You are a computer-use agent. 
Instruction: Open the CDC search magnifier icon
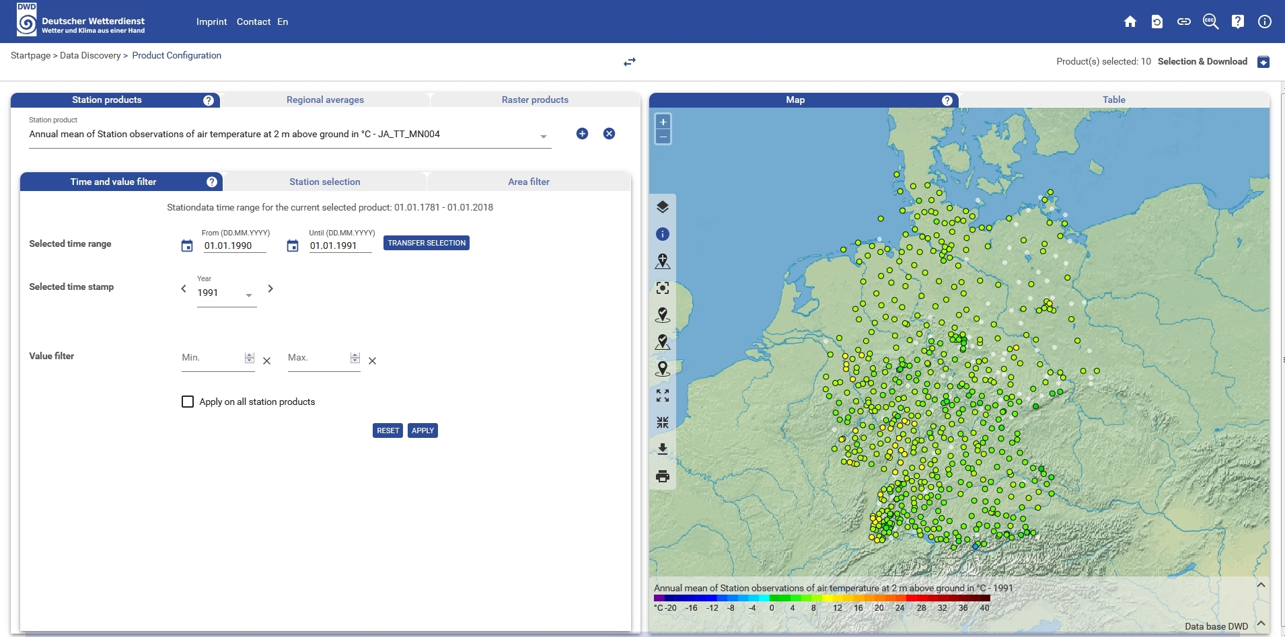point(1210,22)
